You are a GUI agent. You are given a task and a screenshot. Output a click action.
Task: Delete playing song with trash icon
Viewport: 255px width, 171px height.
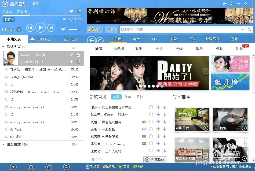click(x=78, y=55)
